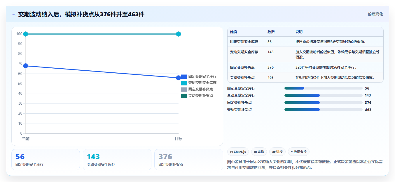Click the 数据 table column header
This screenshot has height=182, width=395.
pyautogui.click(x=271, y=32)
